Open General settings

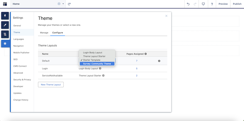coord(17,26)
